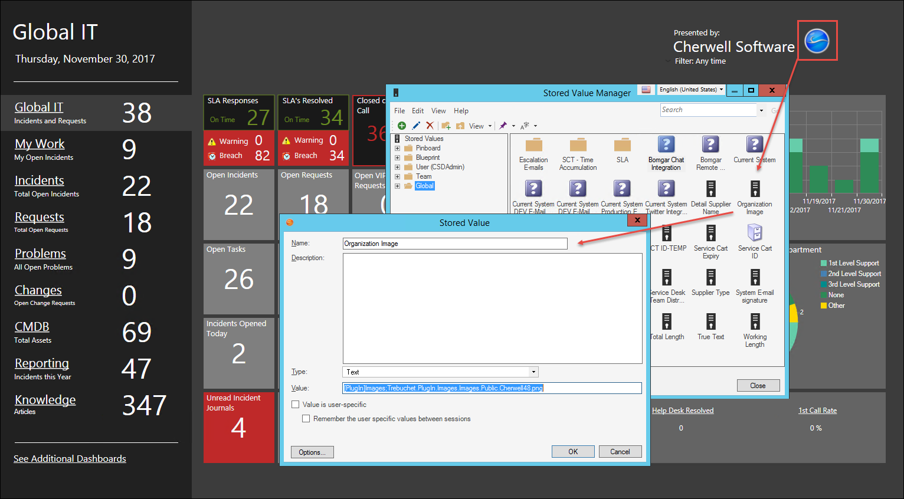904x499 pixels.
Task: Click the language A-character icon in toolbar
Action: click(x=525, y=126)
